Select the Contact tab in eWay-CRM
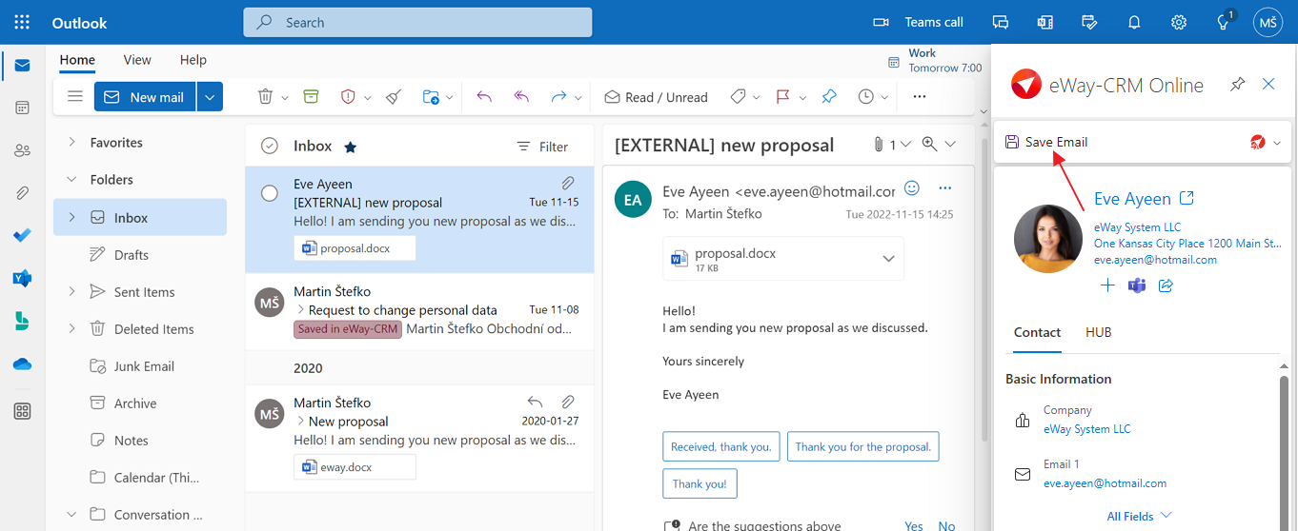This screenshot has width=1298, height=531. 1037,332
